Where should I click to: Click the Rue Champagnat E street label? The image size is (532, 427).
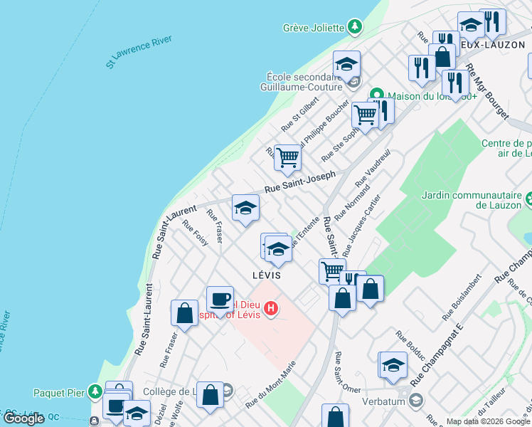pos(436,354)
